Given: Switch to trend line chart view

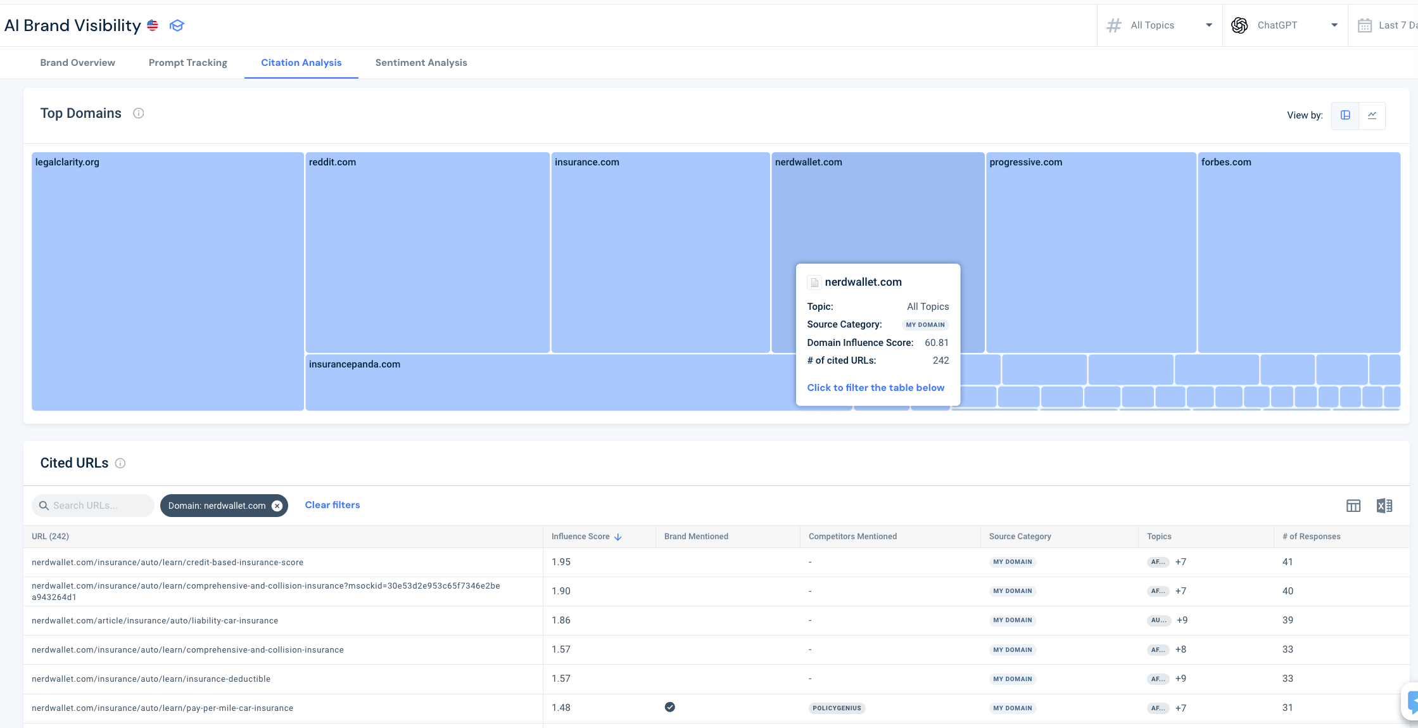Looking at the screenshot, I should pos(1372,115).
